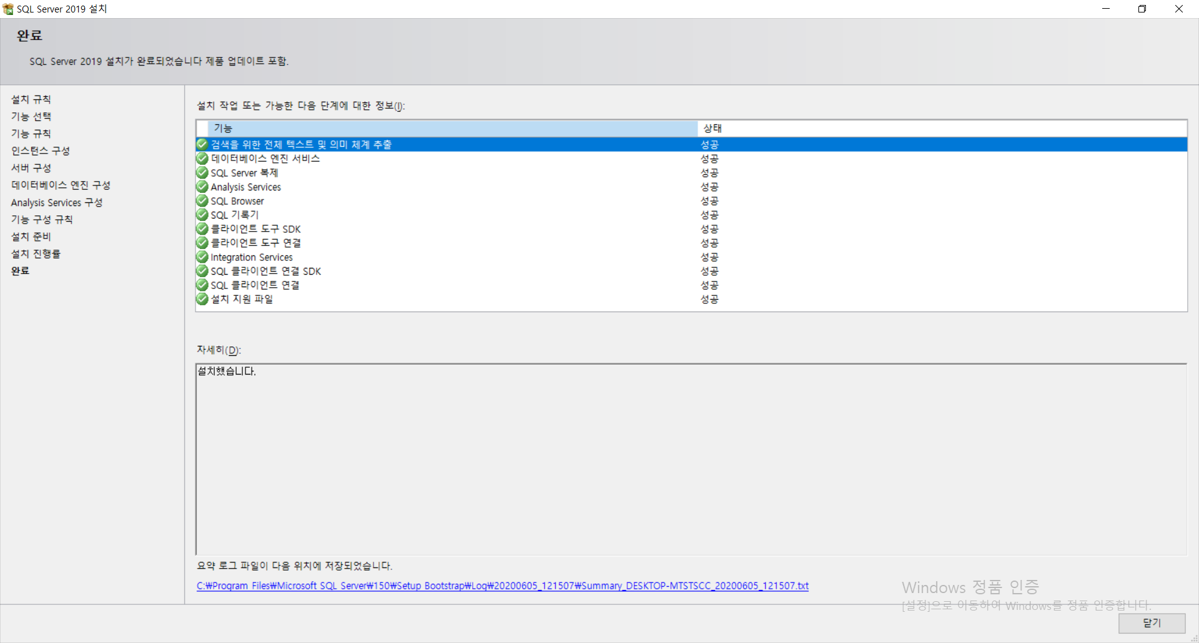
Task: Click the green check icon beside Analysis Services
Action: point(202,187)
